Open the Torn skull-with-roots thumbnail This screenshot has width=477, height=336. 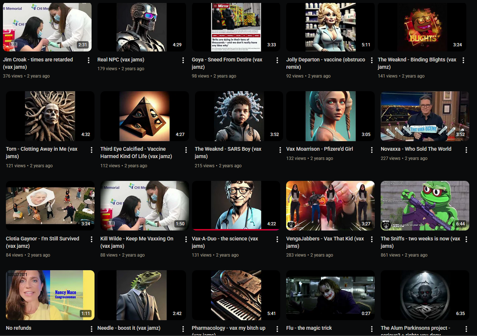(50, 116)
